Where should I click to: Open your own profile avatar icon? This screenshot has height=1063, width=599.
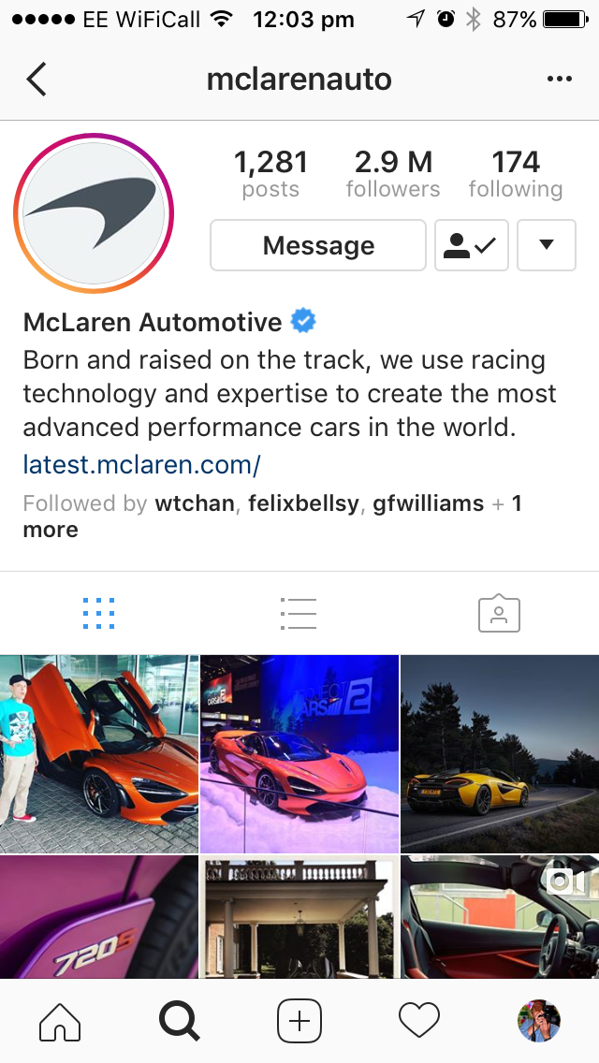tap(538, 1020)
